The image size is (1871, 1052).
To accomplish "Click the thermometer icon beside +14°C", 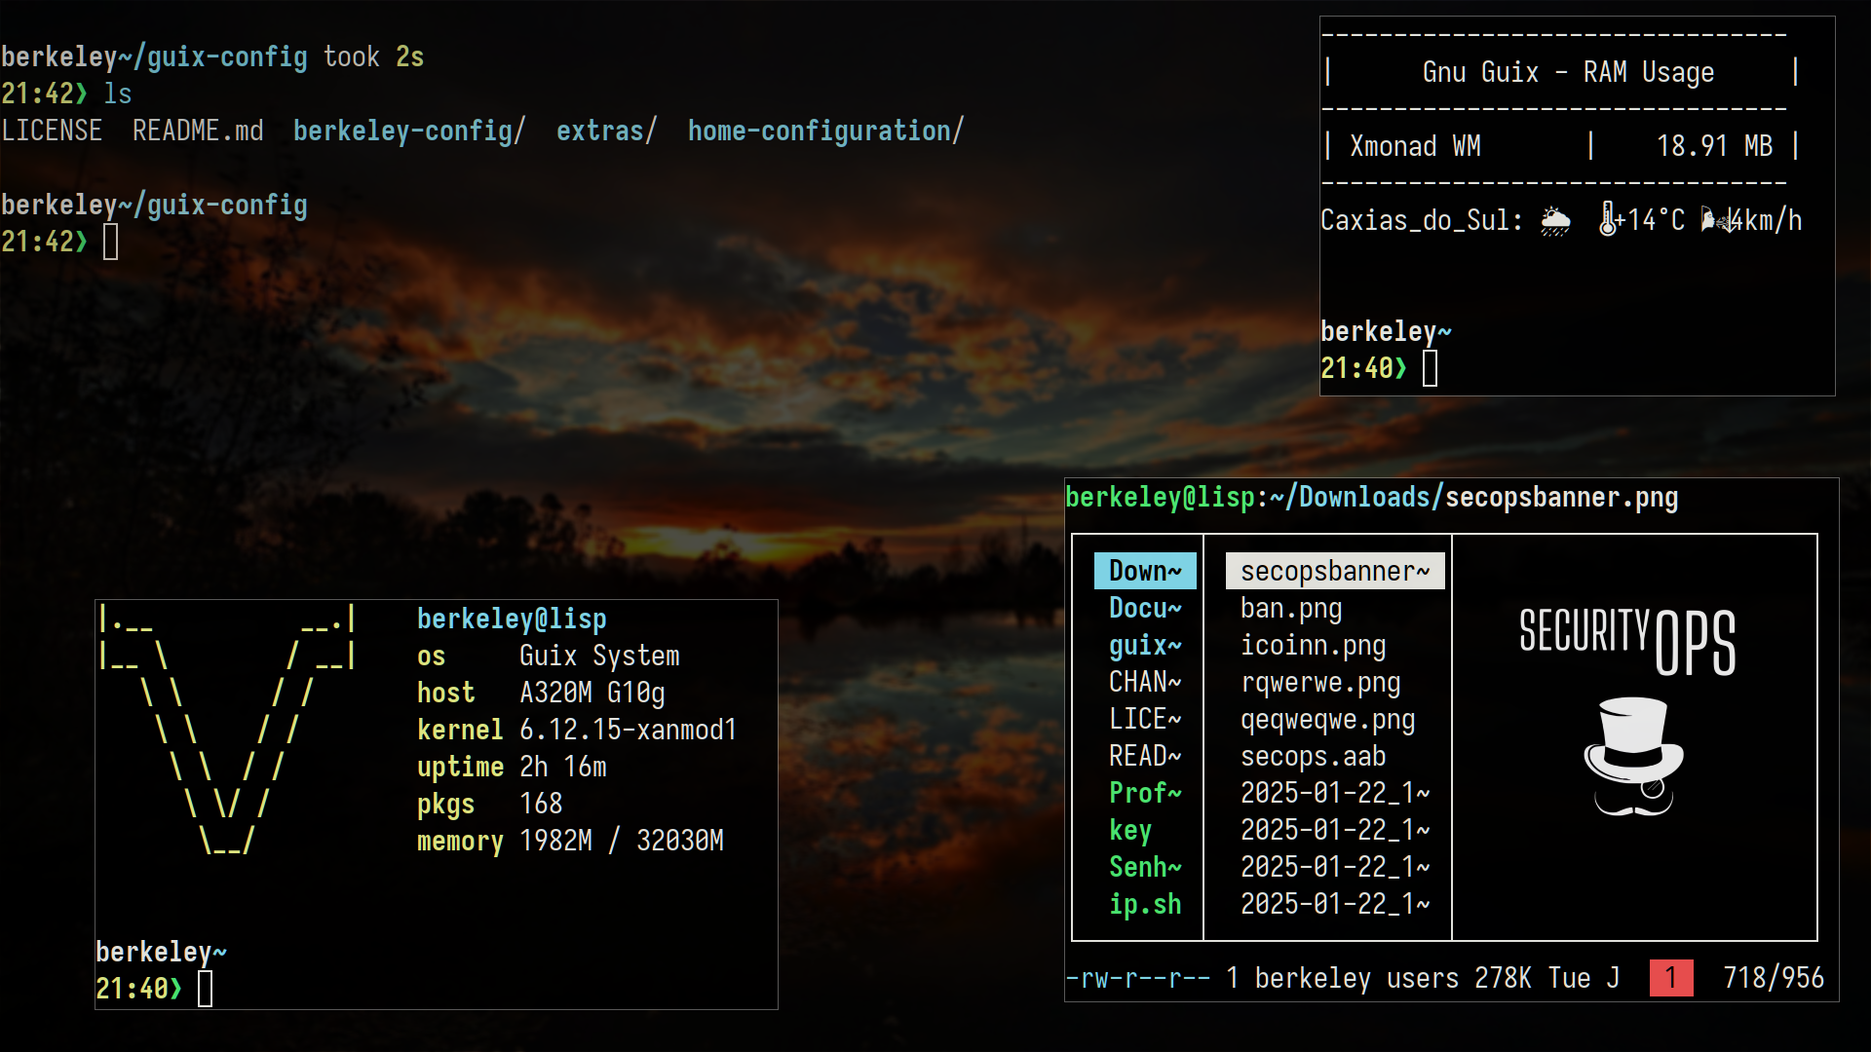I will [x=1607, y=220].
